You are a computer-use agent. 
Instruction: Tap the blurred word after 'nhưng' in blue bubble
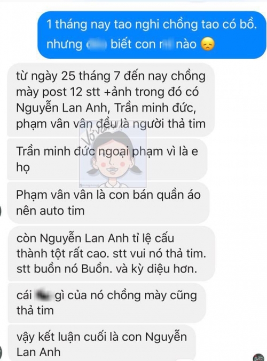pyautogui.click(x=96, y=45)
